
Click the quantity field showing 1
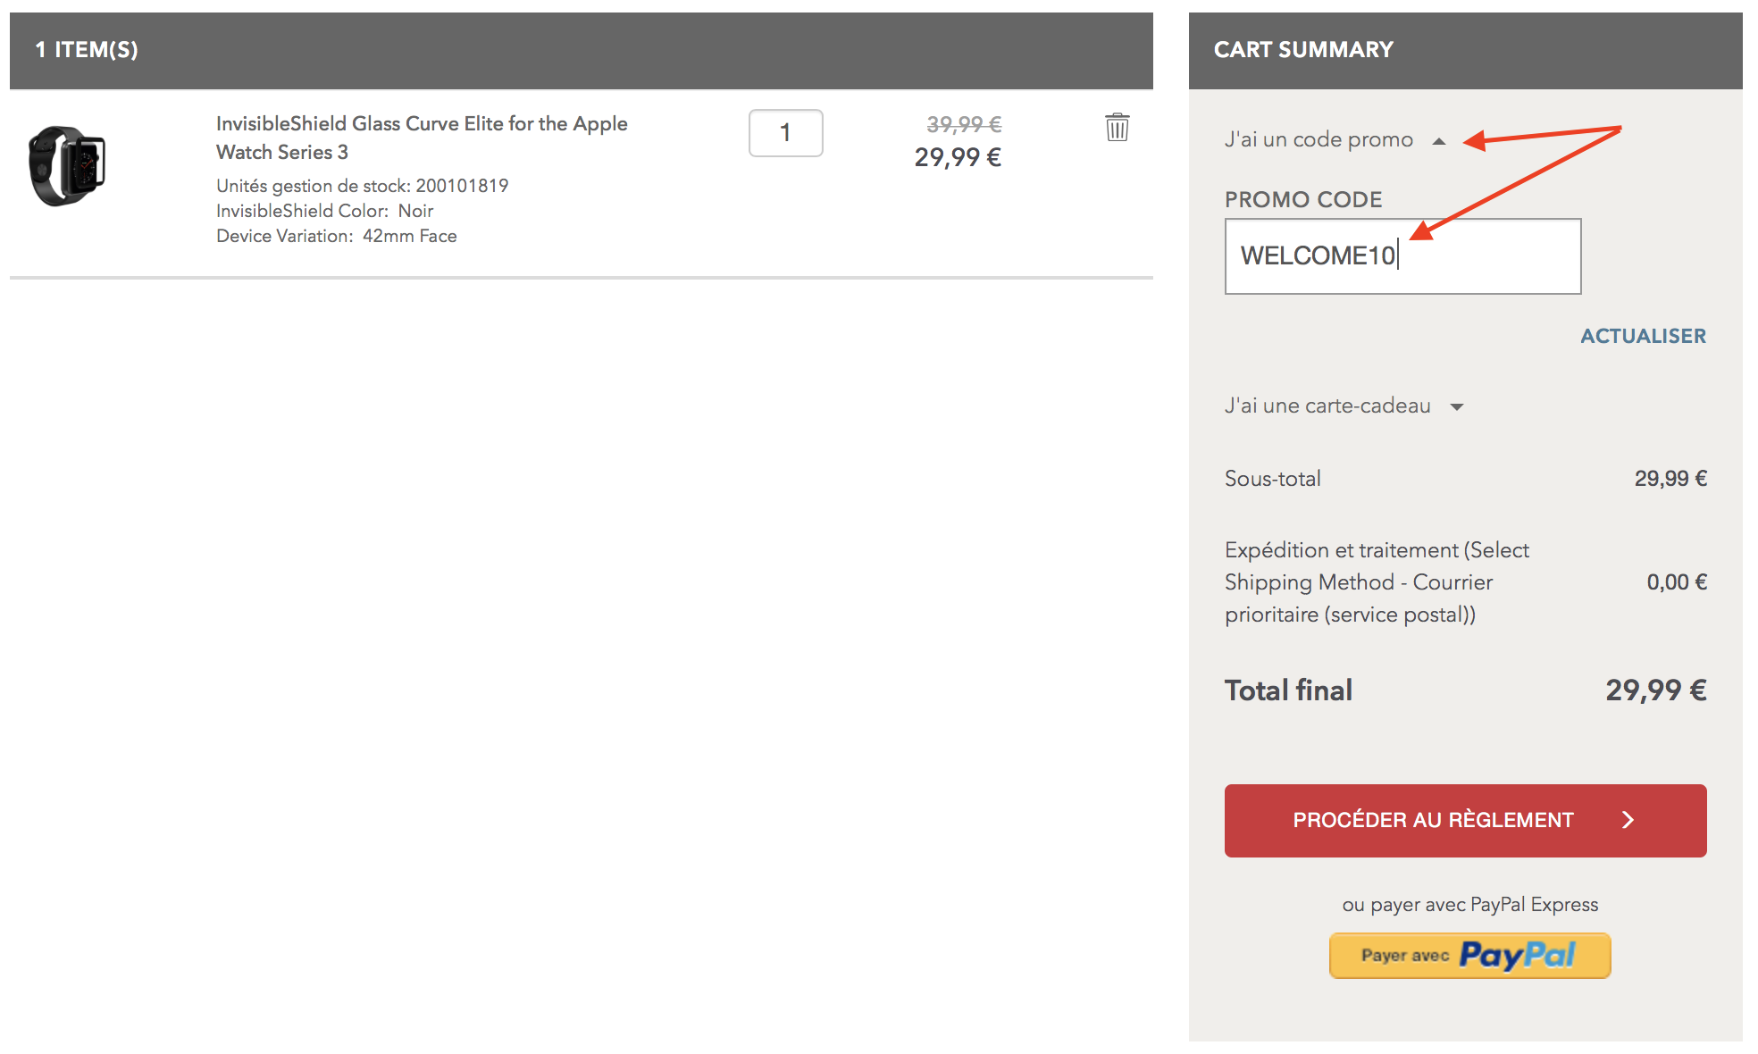(x=785, y=133)
